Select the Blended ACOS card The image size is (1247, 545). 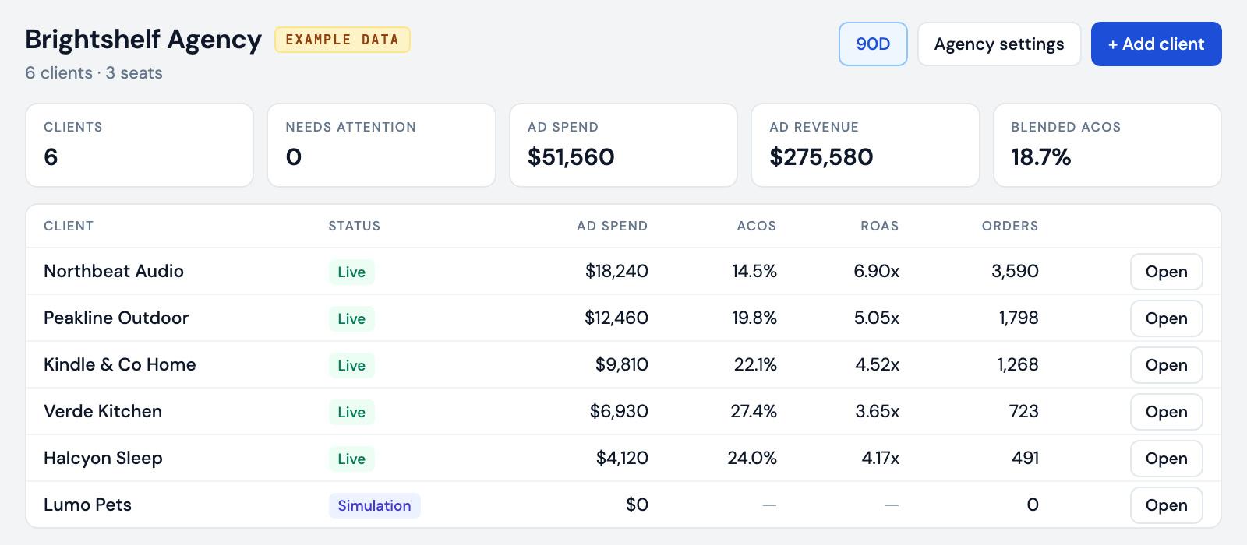click(1107, 146)
